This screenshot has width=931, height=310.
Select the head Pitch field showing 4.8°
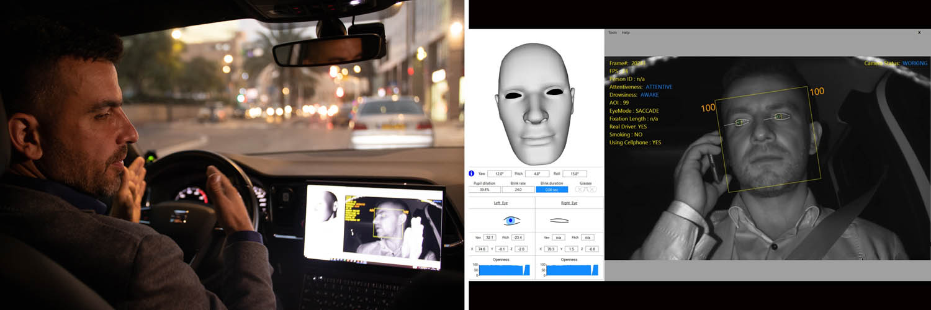pyautogui.click(x=537, y=174)
